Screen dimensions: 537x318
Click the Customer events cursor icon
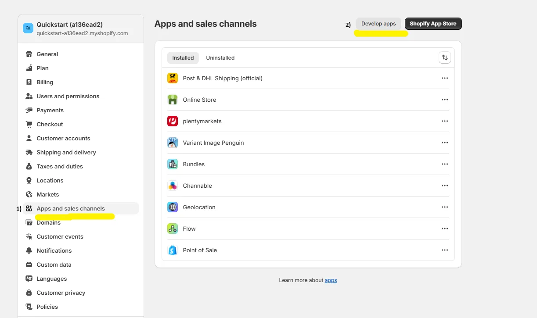coord(29,236)
